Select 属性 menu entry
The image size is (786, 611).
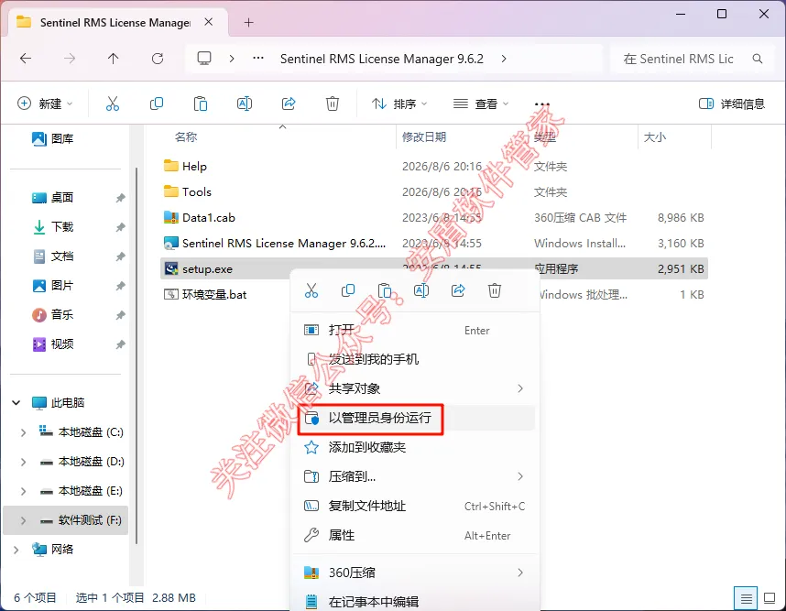(416, 535)
